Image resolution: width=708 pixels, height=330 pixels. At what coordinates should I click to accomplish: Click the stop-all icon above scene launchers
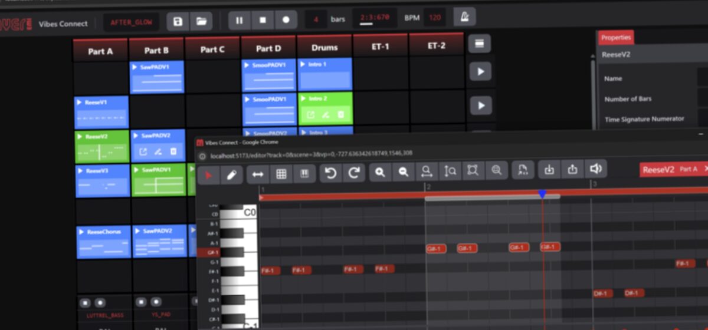480,43
